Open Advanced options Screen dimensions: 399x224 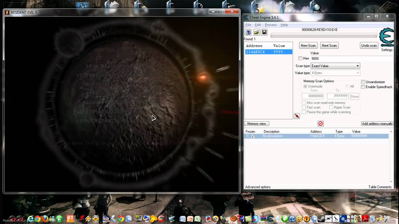[258, 187]
